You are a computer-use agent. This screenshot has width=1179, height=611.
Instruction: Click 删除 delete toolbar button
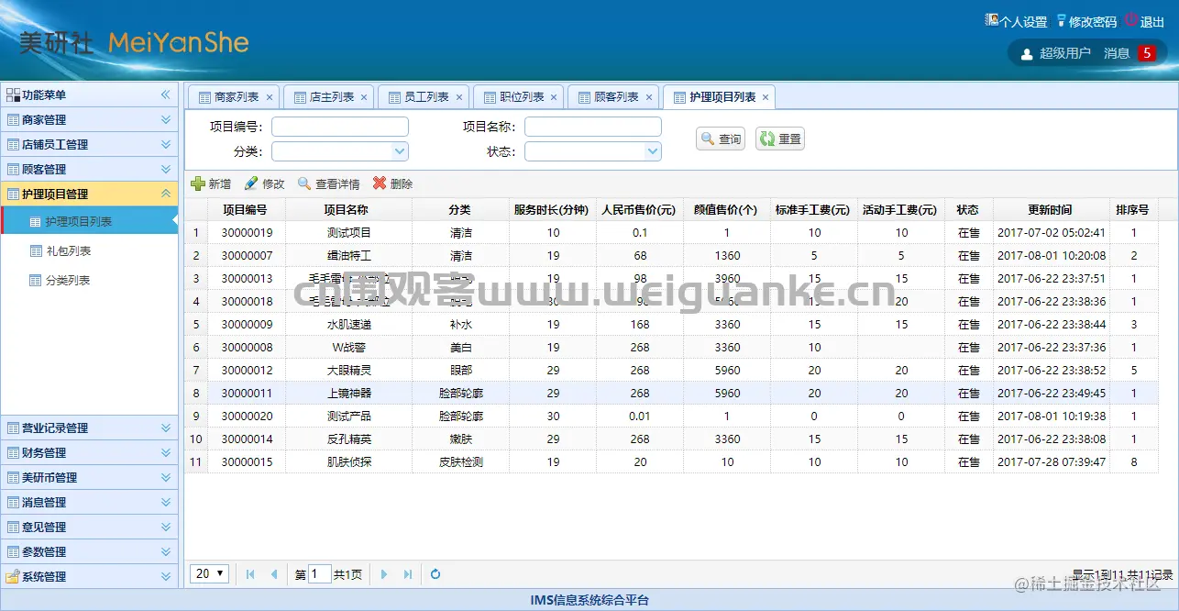tap(392, 183)
